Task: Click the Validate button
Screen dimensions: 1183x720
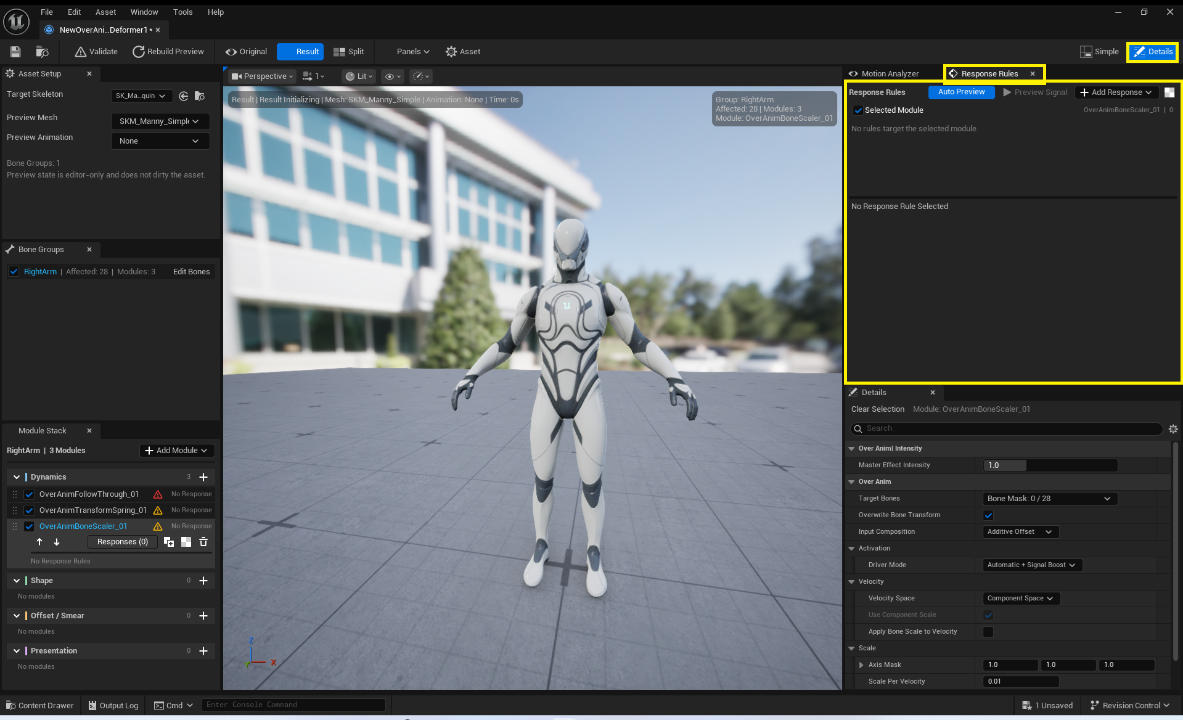Action: coord(96,52)
